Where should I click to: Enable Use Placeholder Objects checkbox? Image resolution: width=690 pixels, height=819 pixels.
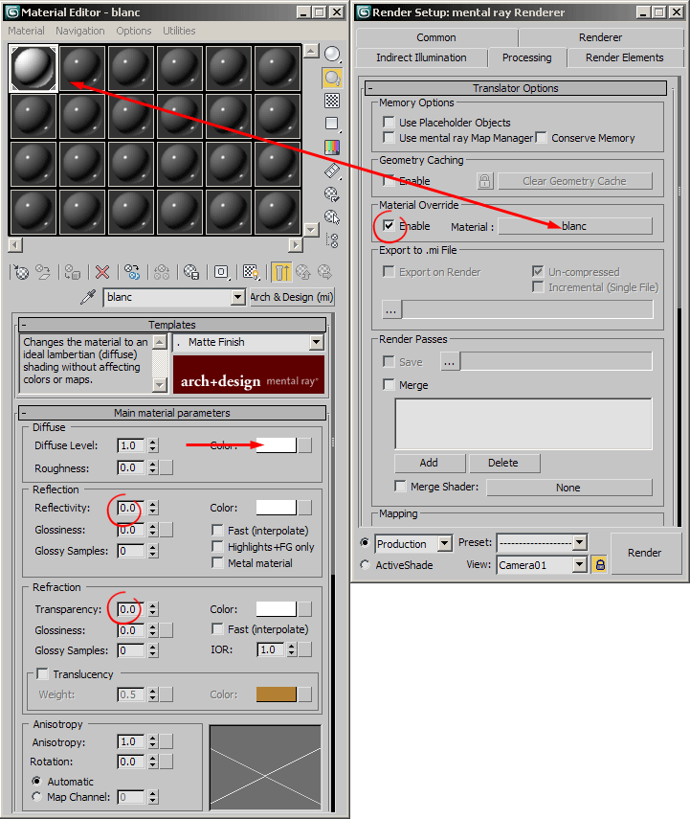(x=389, y=123)
